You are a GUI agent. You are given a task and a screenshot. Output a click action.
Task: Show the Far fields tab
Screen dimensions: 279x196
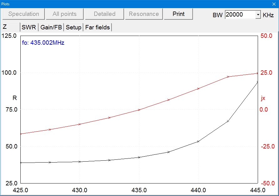[x=98, y=28]
